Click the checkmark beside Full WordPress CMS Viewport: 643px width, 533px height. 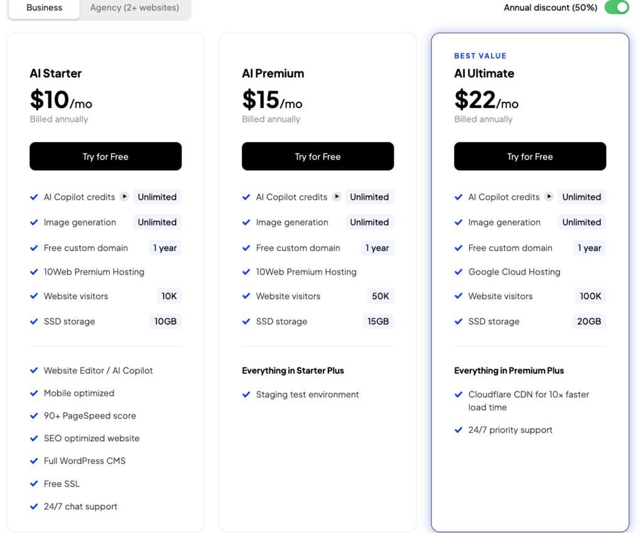pyautogui.click(x=35, y=461)
